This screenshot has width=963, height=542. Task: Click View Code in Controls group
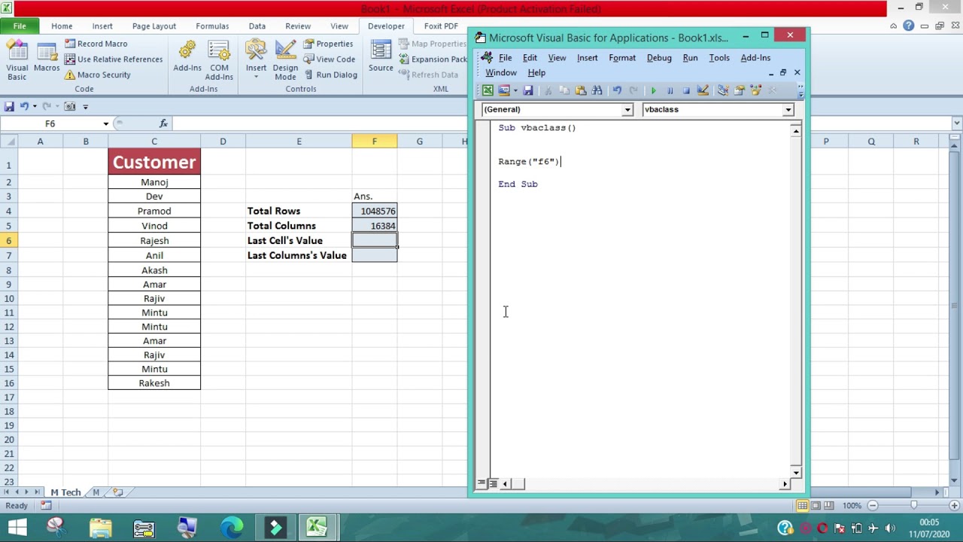click(x=330, y=59)
